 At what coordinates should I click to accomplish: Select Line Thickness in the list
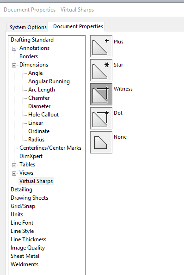click(28, 239)
